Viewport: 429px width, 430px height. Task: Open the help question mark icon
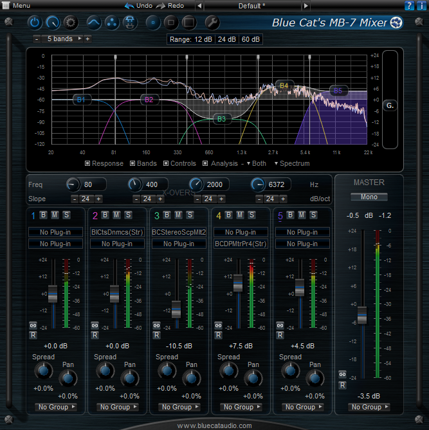(409, 6)
